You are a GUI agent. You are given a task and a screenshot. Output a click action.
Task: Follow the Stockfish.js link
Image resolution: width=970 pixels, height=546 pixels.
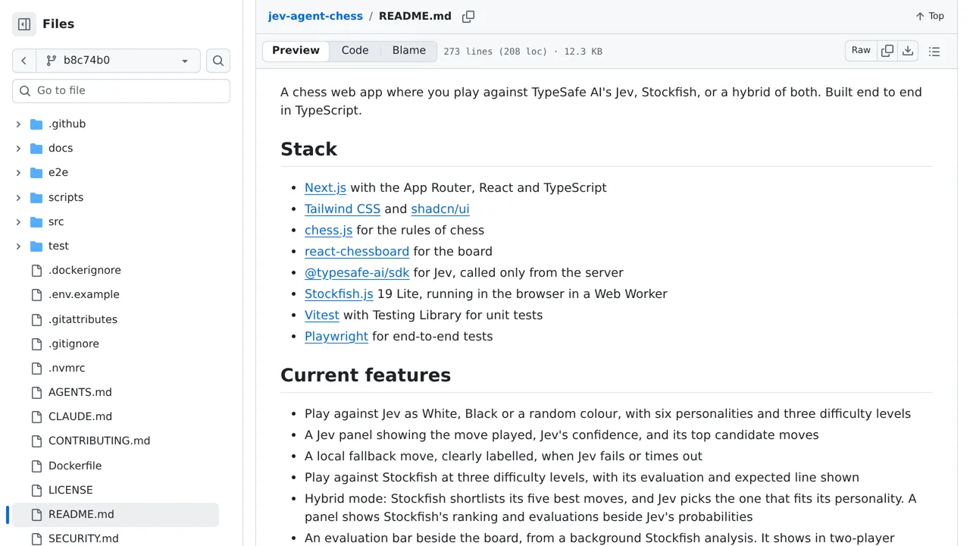click(x=339, y=294)
